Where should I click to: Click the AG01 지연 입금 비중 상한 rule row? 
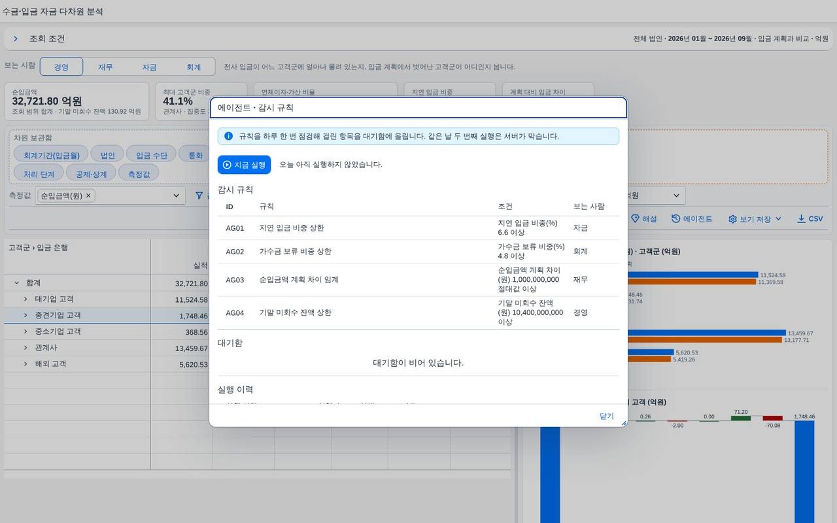pos(418,228)
